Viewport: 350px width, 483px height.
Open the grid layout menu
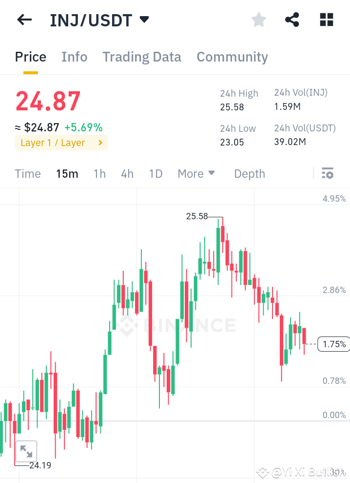coord(326,20)
